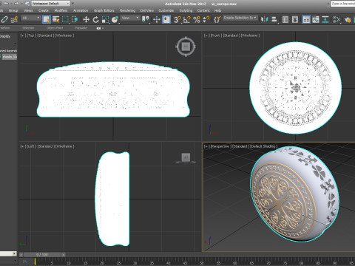Viewport: 355px width, 266px height.
Task: Click the Select and Manipulate icon
Action: pyautogui.click(x=157, y=19)
